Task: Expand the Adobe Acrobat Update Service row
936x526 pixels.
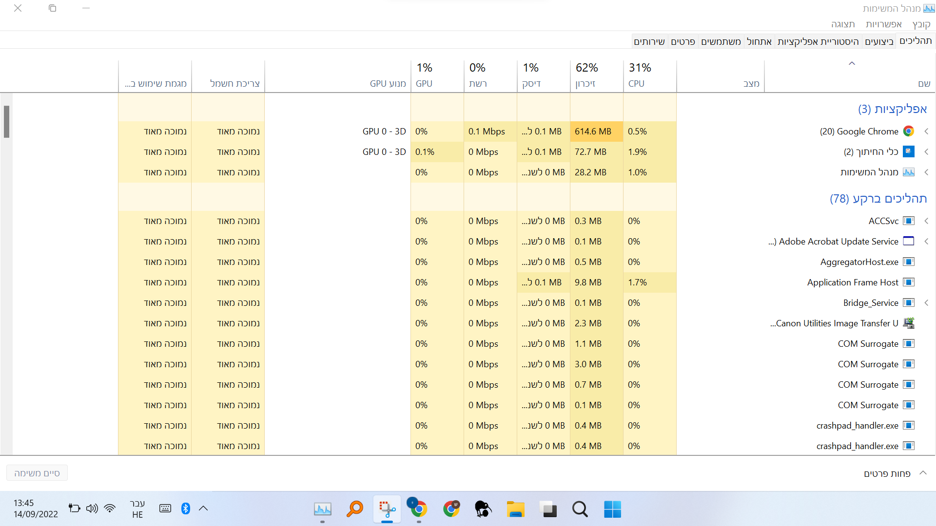Action: 926,242
